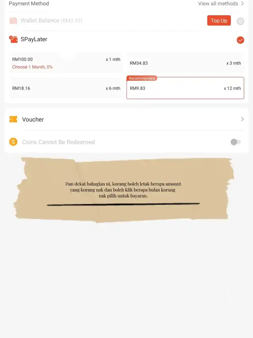Open the Voucher row
Viewport: 253px width, 338px height.
[x=126, y=119]
